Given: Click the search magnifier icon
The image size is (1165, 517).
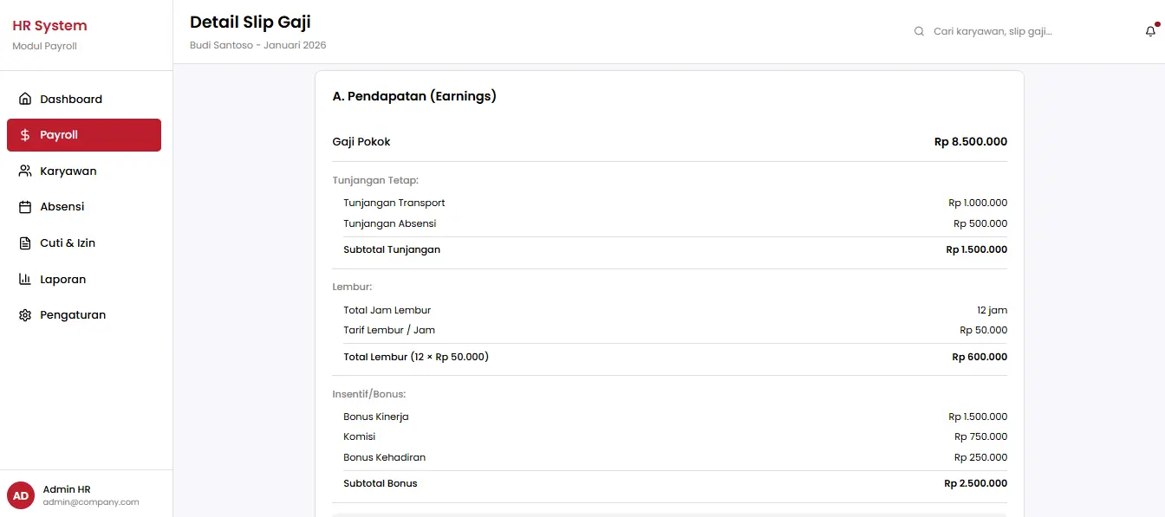Looking at the screenshot, I should [919, 31].
